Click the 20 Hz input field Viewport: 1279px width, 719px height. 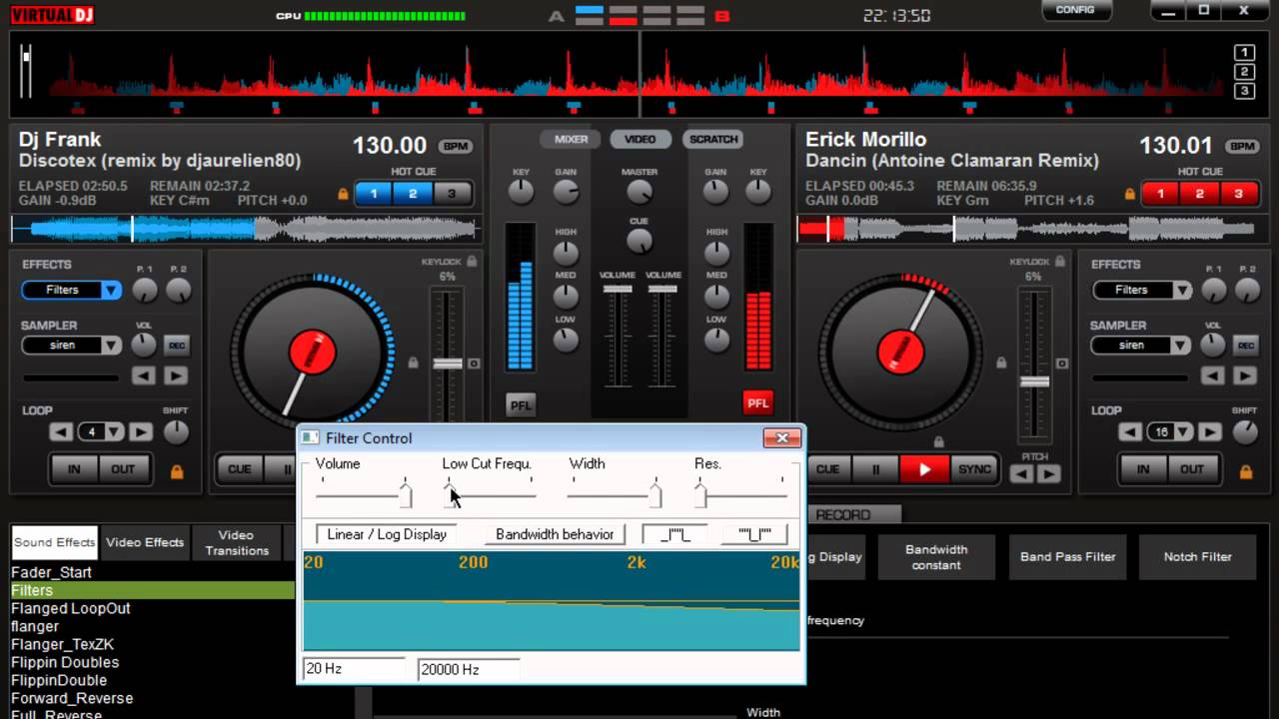pyautogui.click(x=354, y=669)
